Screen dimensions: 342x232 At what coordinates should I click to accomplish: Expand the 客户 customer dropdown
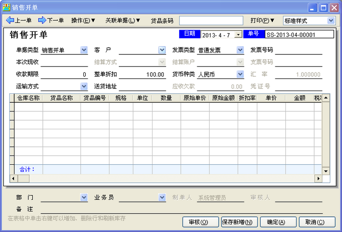[162, 50]
